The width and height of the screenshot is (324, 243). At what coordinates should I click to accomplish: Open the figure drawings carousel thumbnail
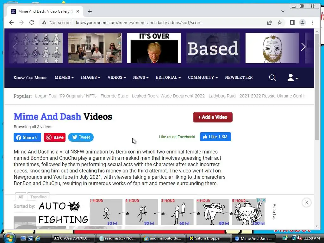point(35,48)
